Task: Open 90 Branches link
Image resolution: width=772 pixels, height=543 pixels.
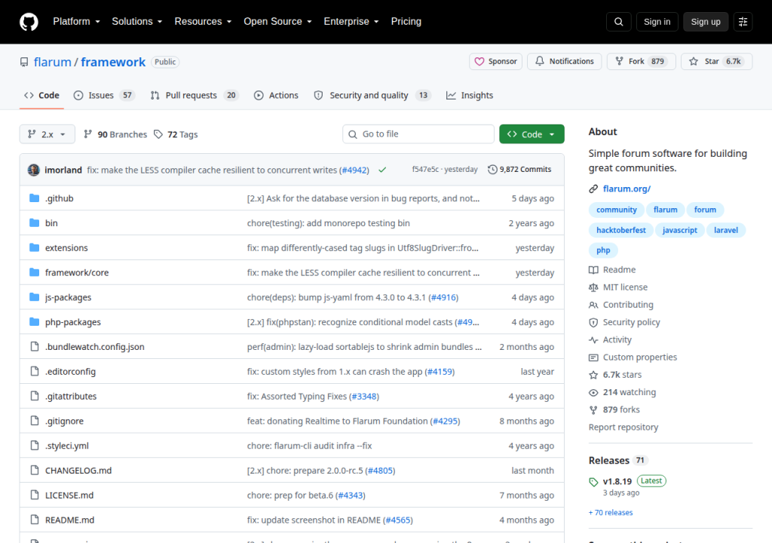Action: pos(115,134)
